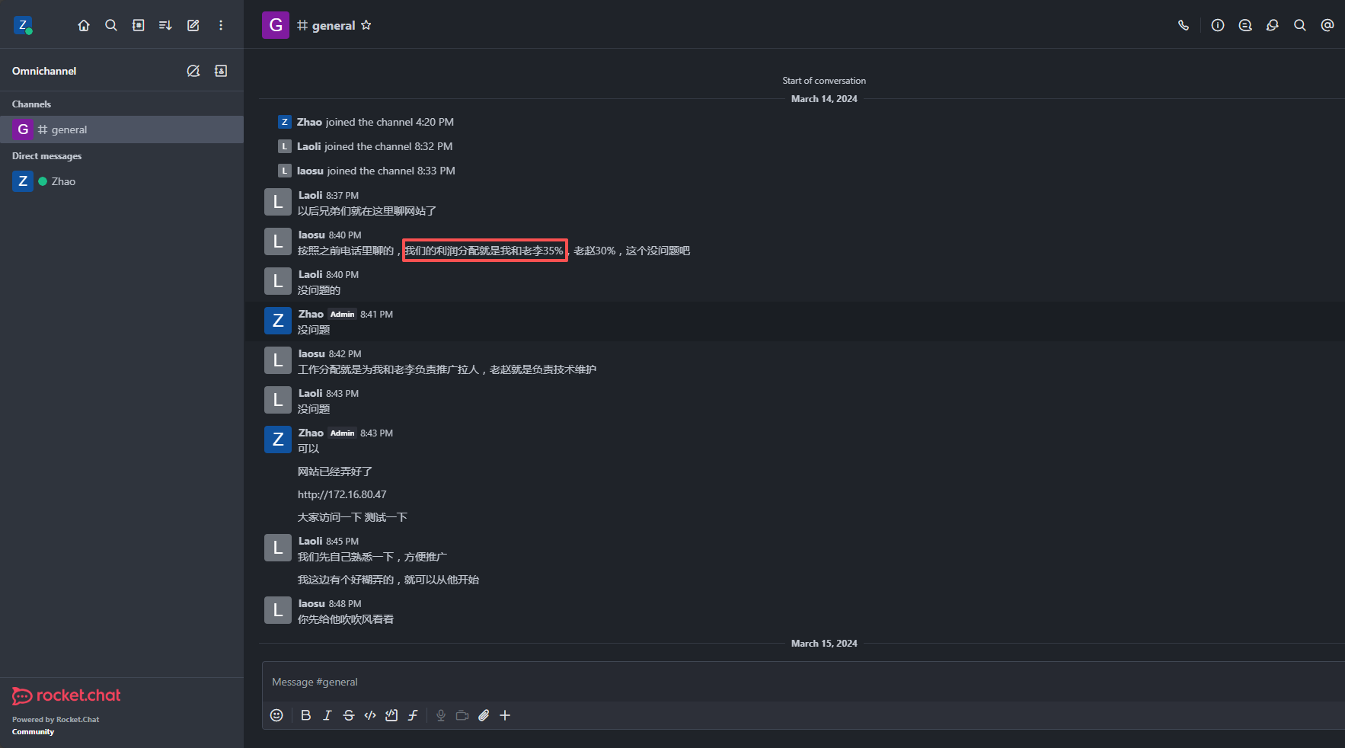Apply italic formatting
1345x748 pixels.
327,715
